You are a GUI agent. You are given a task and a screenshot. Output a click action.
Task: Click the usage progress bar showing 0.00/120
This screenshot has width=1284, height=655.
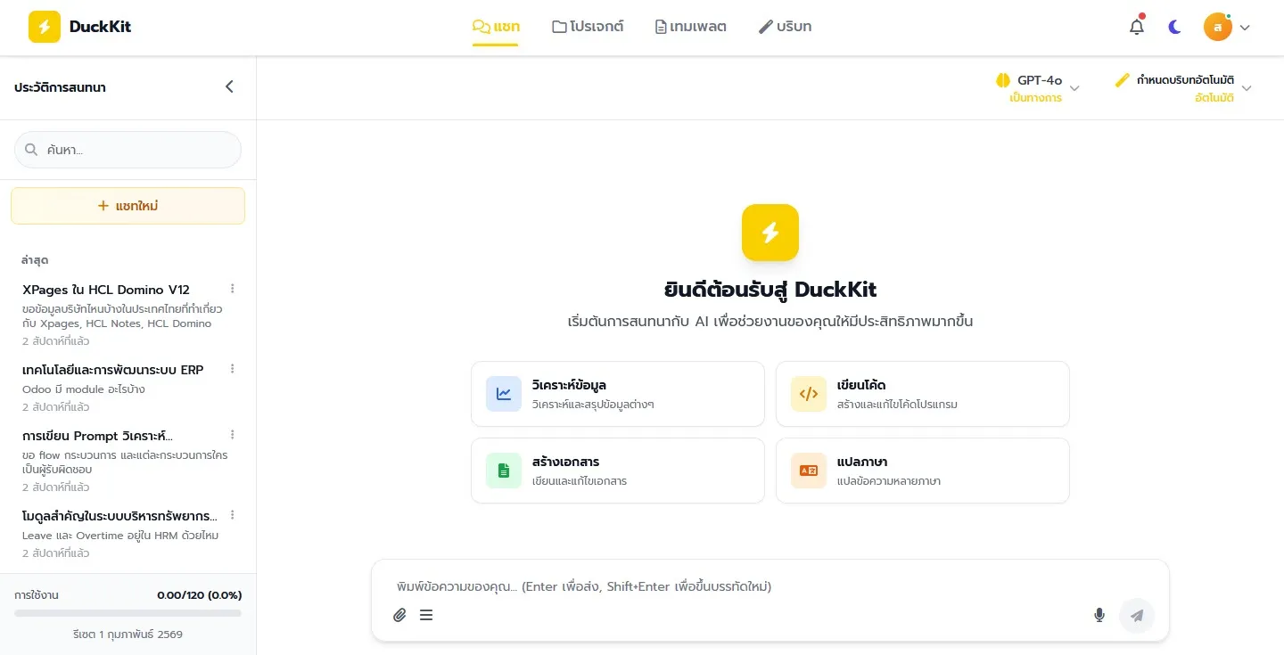tap(128, 613)
